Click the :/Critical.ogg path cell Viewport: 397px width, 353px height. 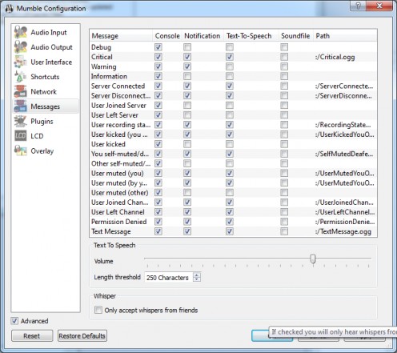[335, 57]
